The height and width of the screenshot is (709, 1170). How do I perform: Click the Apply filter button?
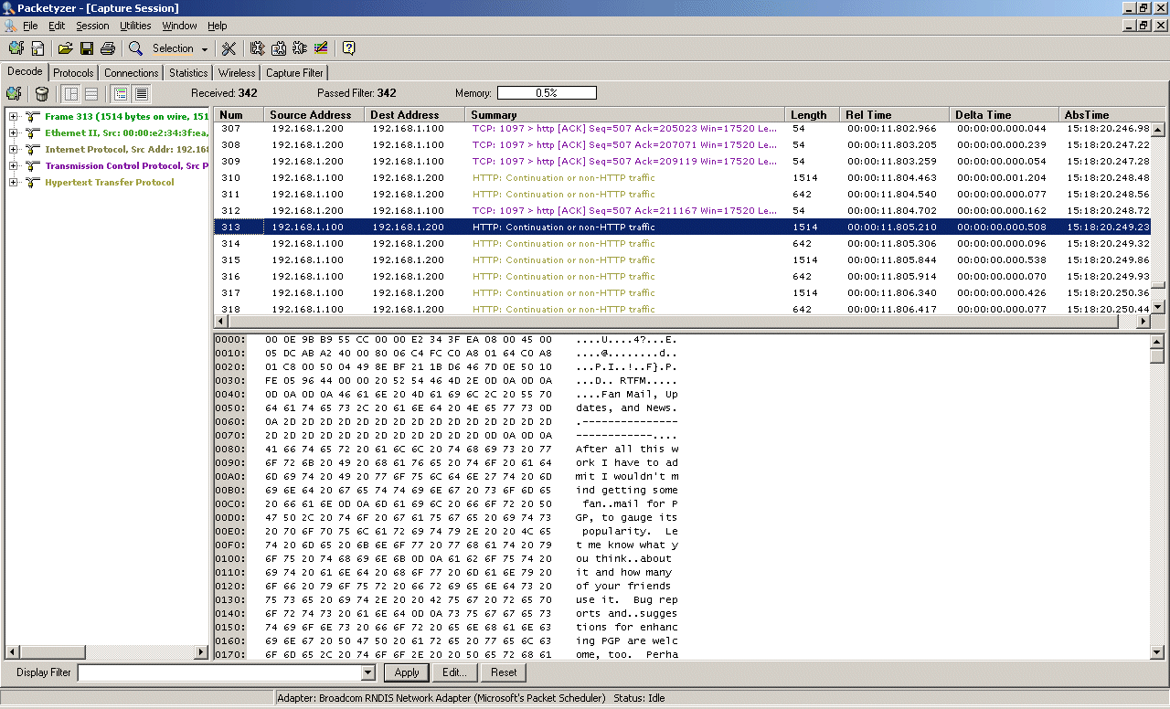(407, 672)
